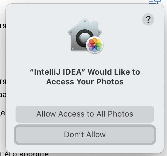Viewport: 167px width, 156px height.
Task: Click the blue icon behind dialog's top corner
Action: (x=155, y=2)
